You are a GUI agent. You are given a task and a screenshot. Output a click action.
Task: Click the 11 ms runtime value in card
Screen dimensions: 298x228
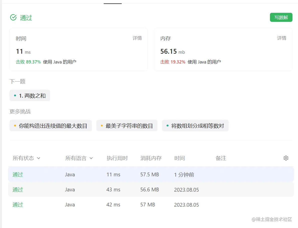pos(23,51)
